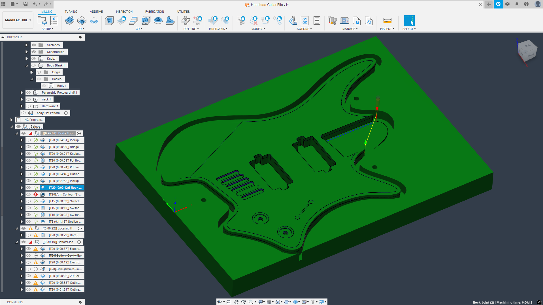Open the notifications bell icon
Viewport: 543px width, 305px height.
tap(517, 4)
